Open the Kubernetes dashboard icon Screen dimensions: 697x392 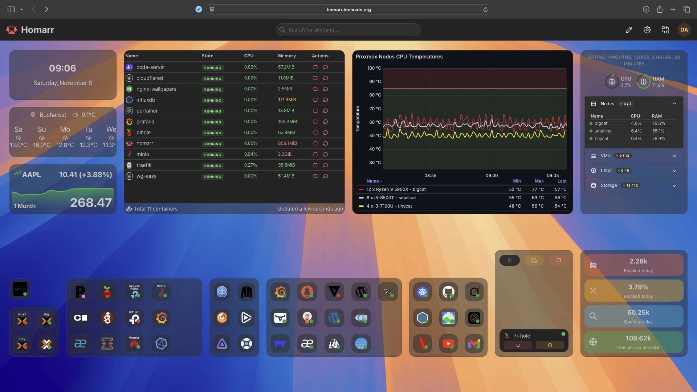[422, 291]
